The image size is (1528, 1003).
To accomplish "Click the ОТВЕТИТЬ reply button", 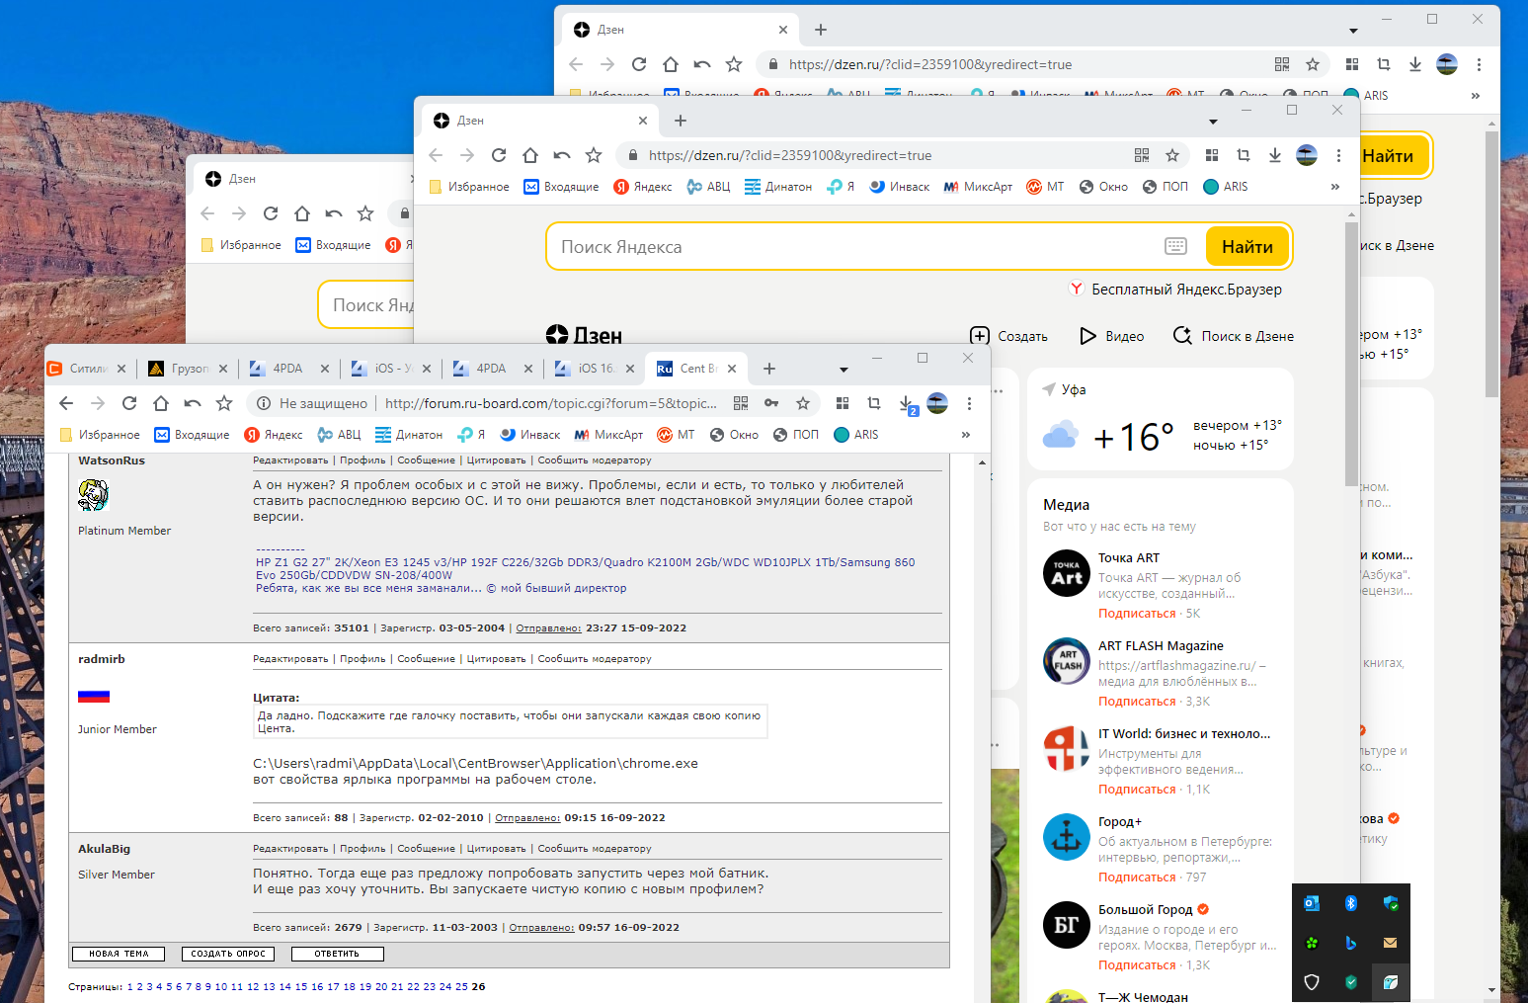I will (337, 954).
